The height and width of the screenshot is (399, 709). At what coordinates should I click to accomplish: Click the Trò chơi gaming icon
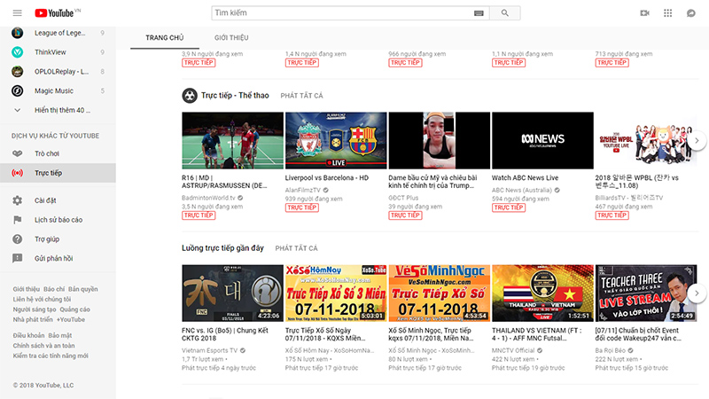[x=17, y=153]
